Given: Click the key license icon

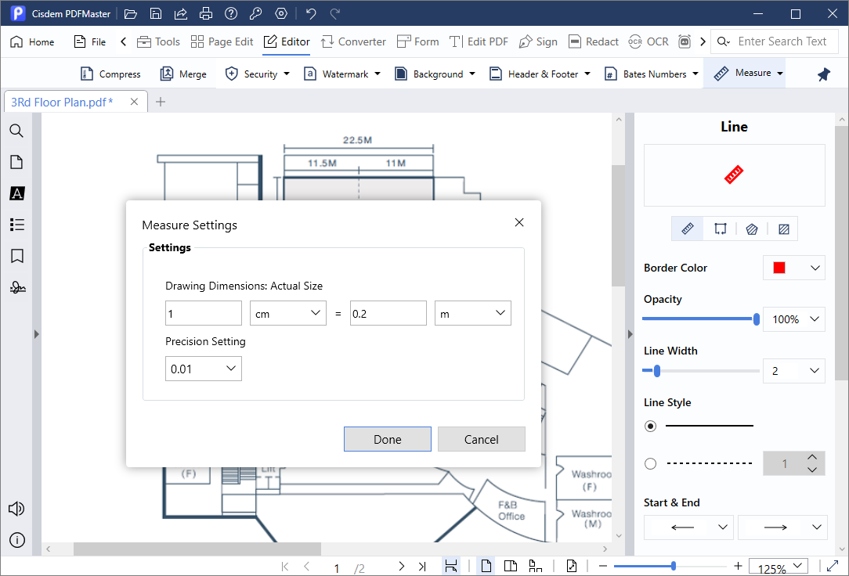Looking at the screenshot, I should 256,13.
